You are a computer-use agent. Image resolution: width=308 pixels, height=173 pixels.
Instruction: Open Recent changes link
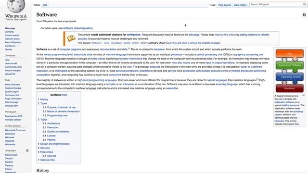click(13, 71)
